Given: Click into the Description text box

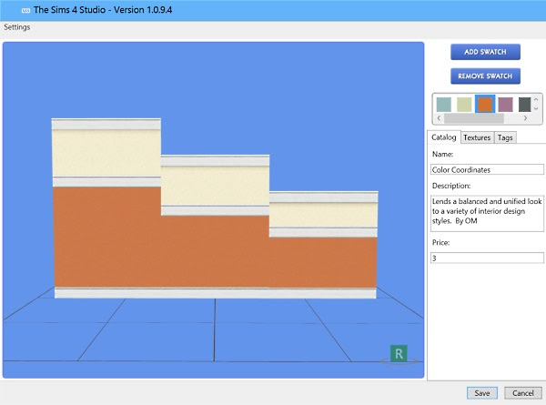Looking at the screenshot, I should [x=487, y=214].
